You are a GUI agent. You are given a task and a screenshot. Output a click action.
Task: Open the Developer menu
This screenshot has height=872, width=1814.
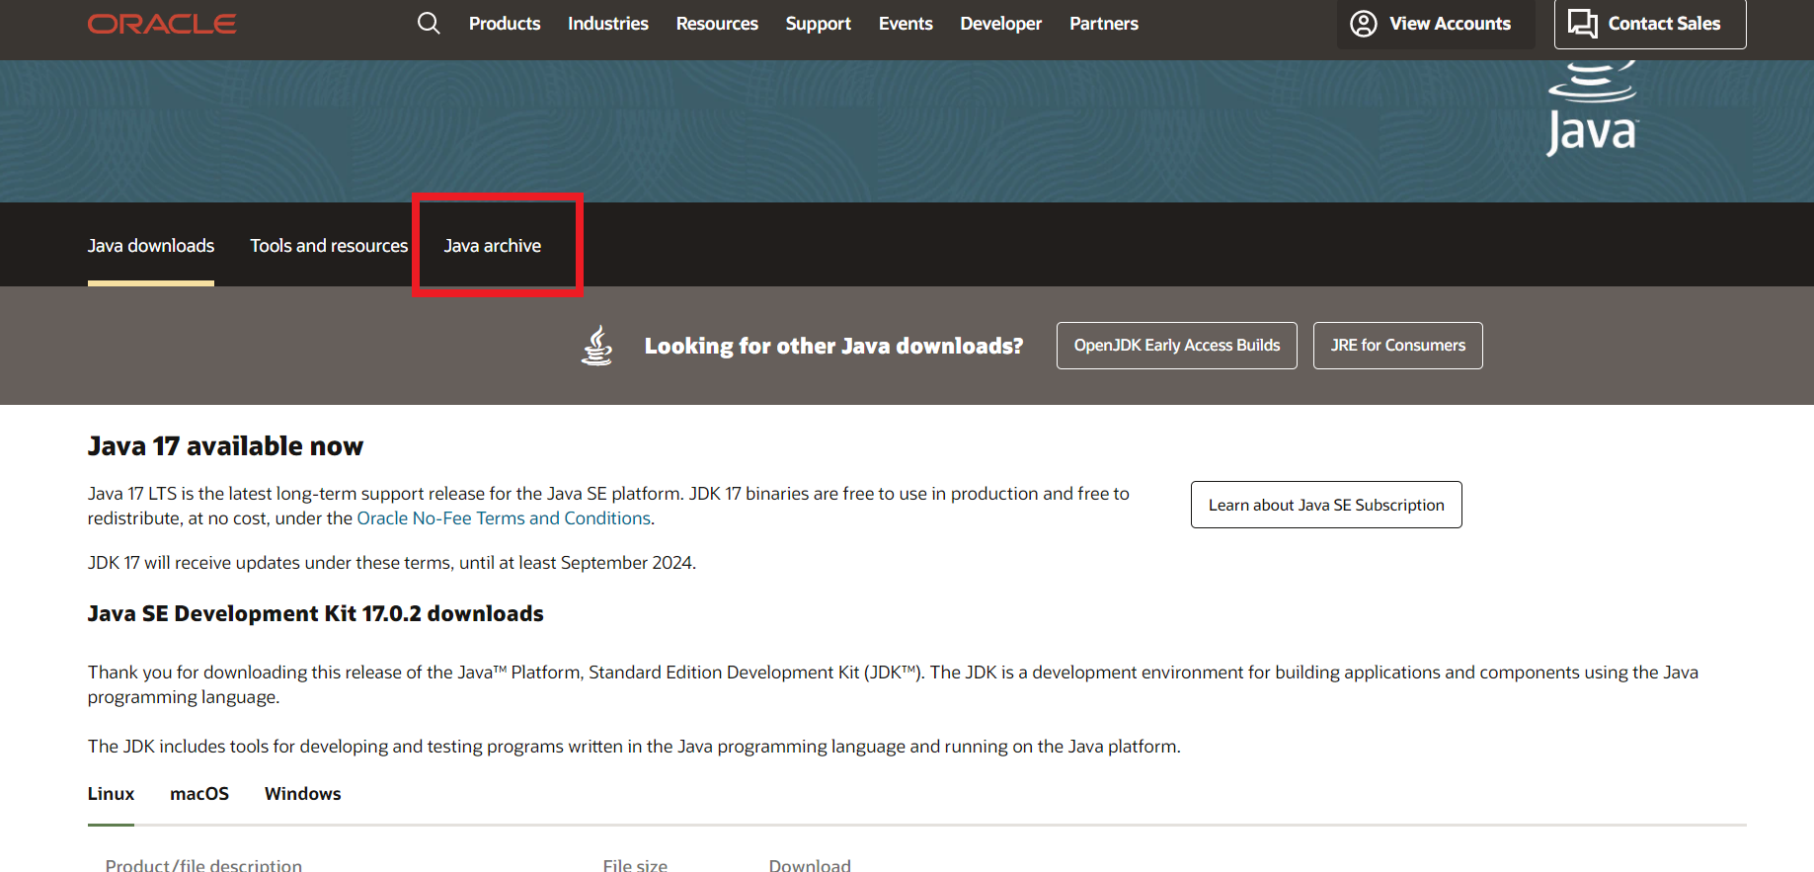pos(1001,24)
